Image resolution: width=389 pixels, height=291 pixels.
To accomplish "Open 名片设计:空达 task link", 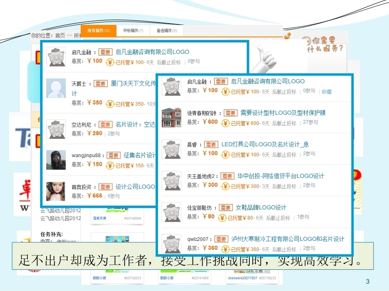I will (136, 124).
